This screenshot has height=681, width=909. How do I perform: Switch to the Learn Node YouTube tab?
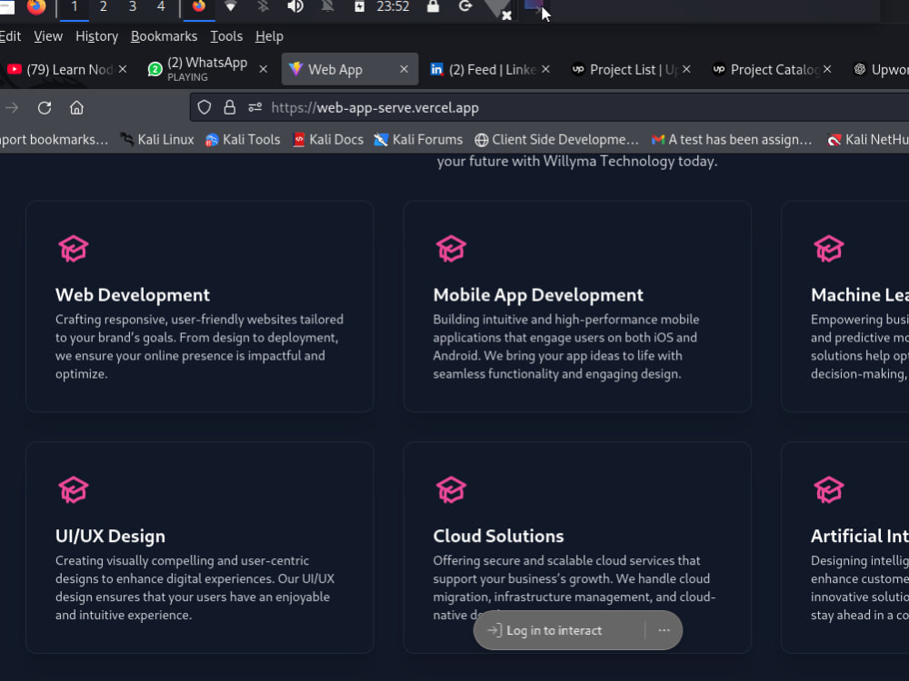pyautogui.click(x=66, y=70)
